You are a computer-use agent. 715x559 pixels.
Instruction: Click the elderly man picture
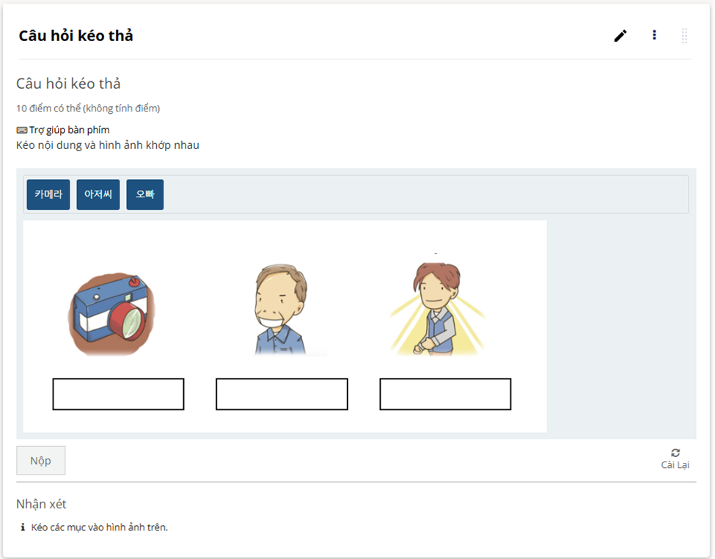[281, 310]
